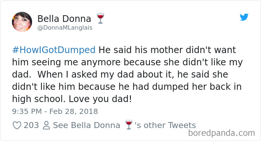
Task: Open Bella Donna's profile picture
Action: click(x=22, y=22)
